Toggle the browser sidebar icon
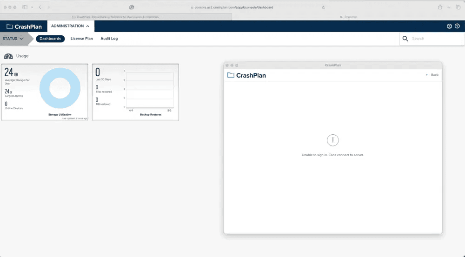This screenshot has width=465, height=257. pyautogui.click(x=25, y=7)
